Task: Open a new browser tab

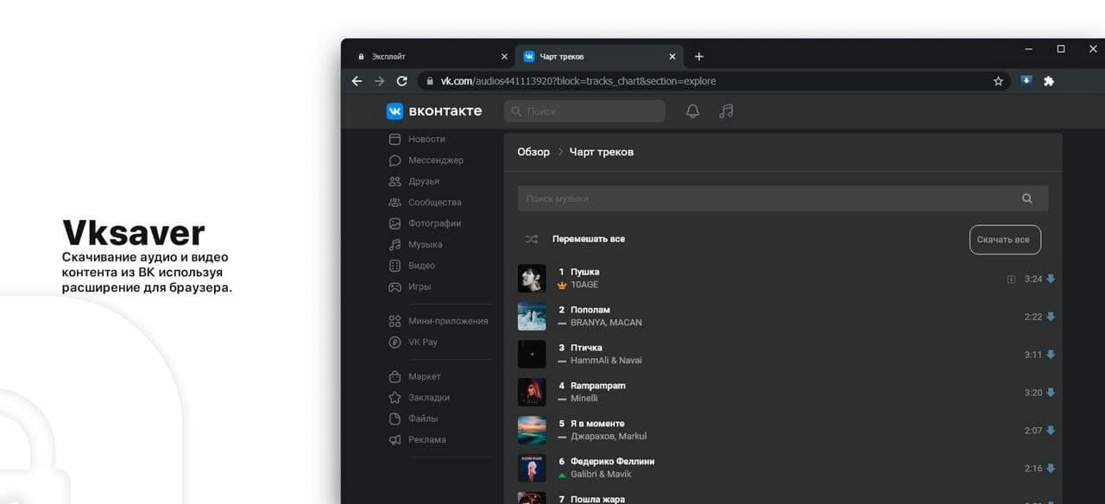Action: (x=699, y=57)
